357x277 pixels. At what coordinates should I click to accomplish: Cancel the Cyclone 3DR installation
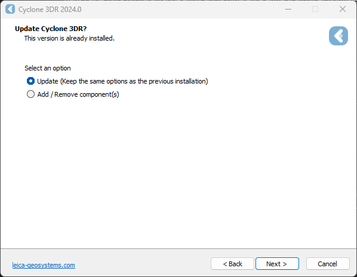pyautogui.click(x=328, y=264)
